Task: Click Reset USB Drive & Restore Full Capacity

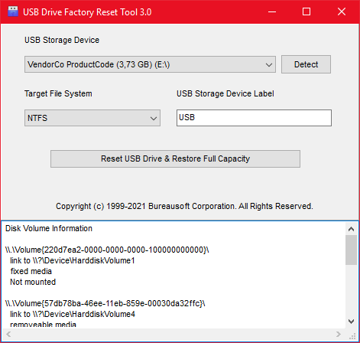Action: click(175, 158)
